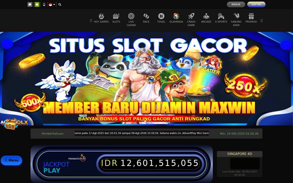
Task: Expand navigation arrow after Promosi
Action: point(262,21)
